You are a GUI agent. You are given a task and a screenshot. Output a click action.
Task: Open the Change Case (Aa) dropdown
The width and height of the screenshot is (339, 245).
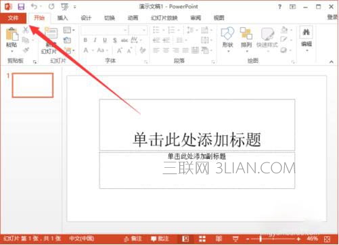pyautogui.click(x=102, y=50)
